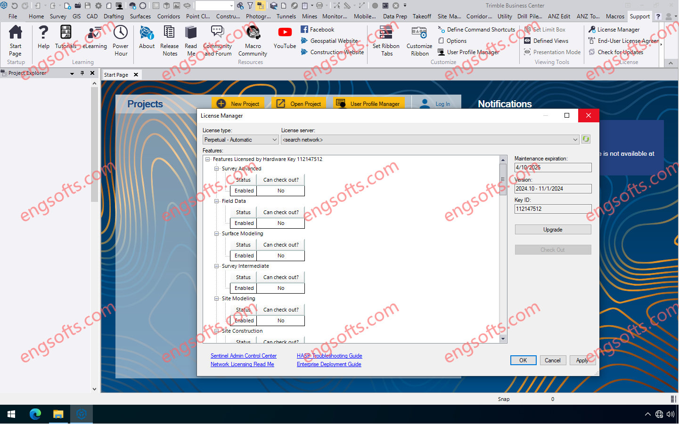This screenshot has width=679, height=424.
Task: Open the Facebook link in ribbon
Action: tap(318, 29)
